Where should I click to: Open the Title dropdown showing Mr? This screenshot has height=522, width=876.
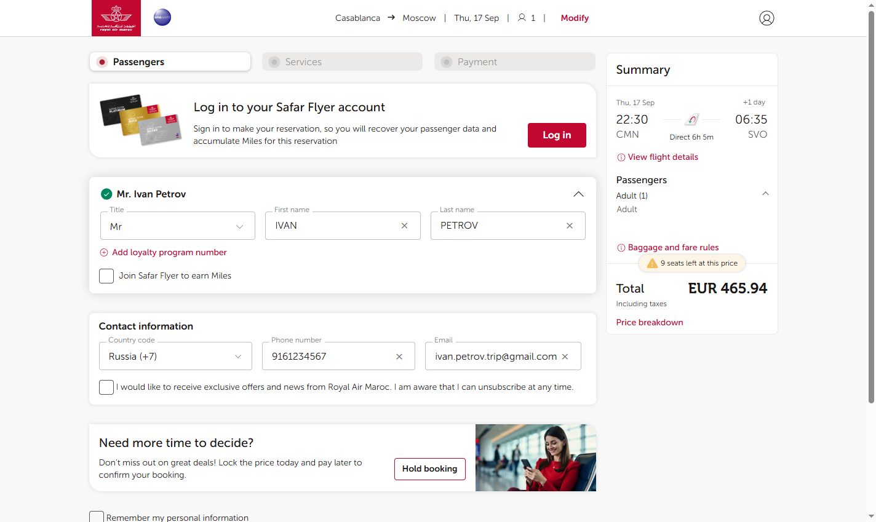point(178,226)
